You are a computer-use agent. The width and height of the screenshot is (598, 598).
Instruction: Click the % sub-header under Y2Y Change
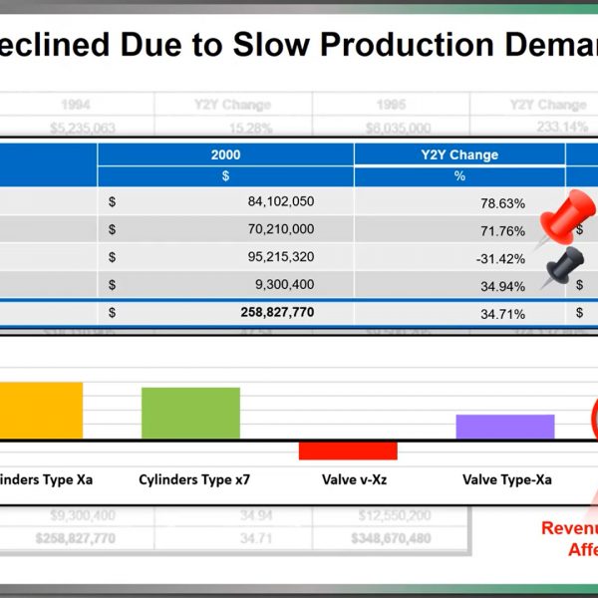click(x=459, y=176)
